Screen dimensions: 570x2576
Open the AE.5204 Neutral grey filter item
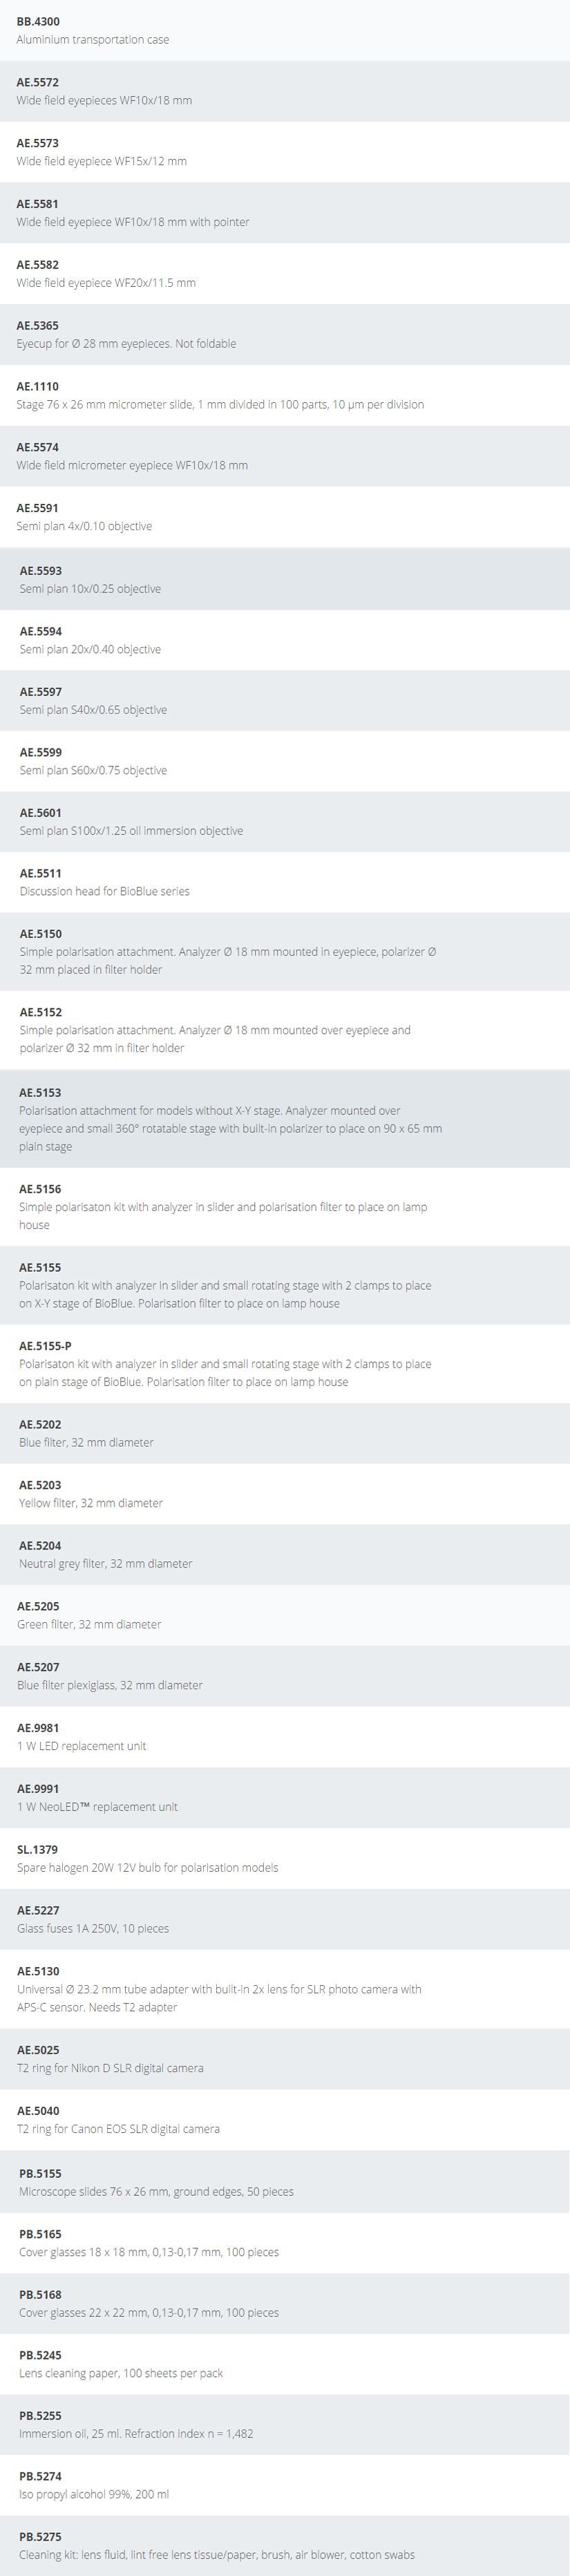285,1555
